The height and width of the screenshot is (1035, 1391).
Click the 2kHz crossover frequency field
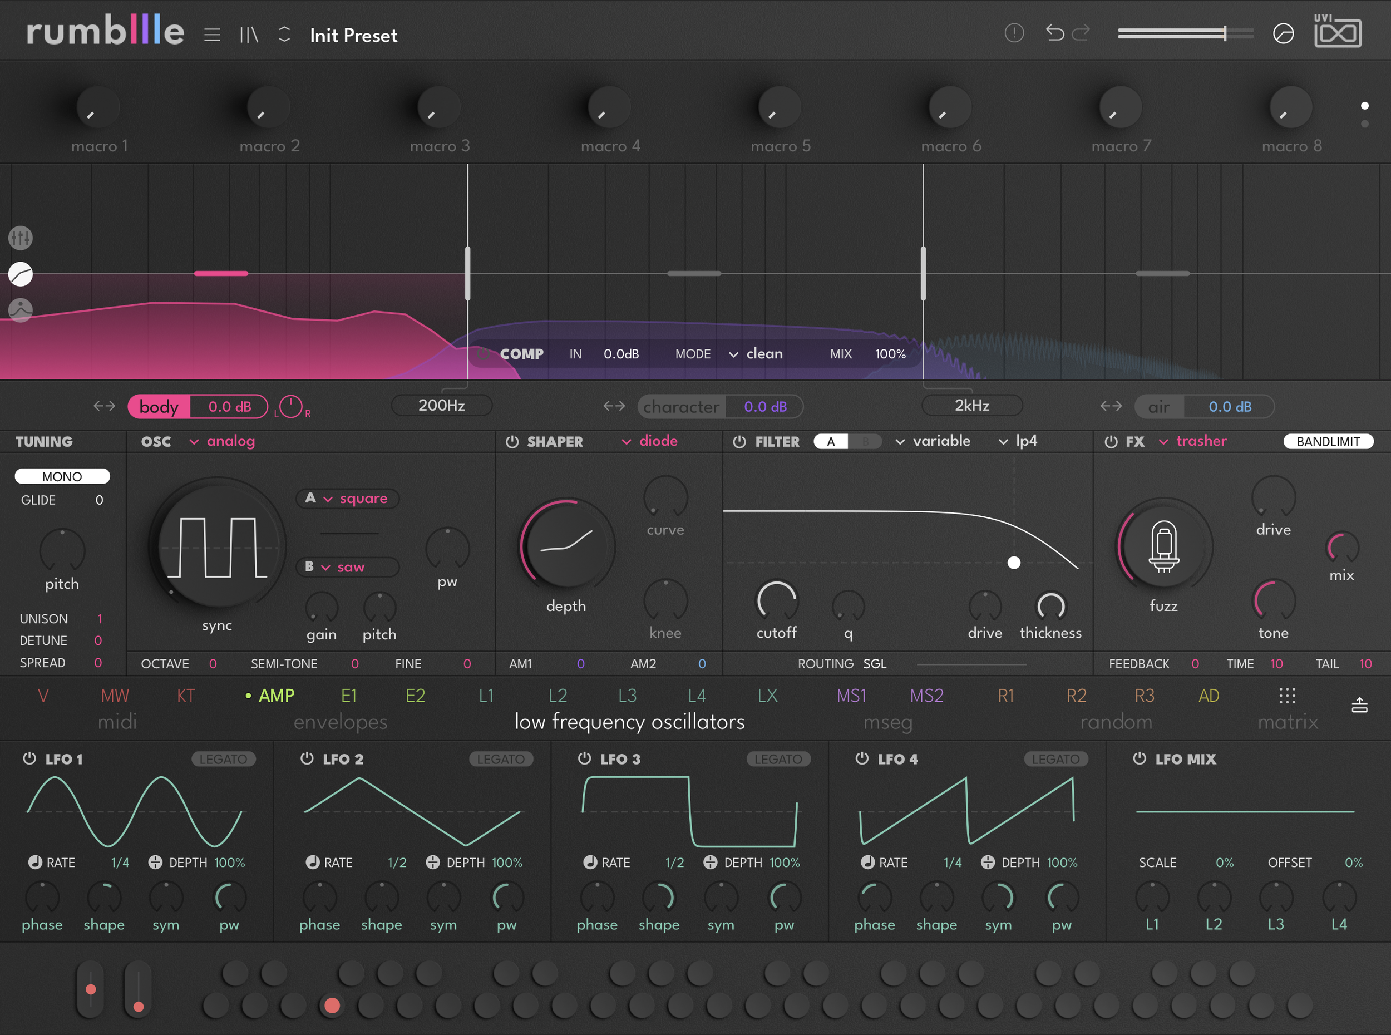click(x=972, y=405)
